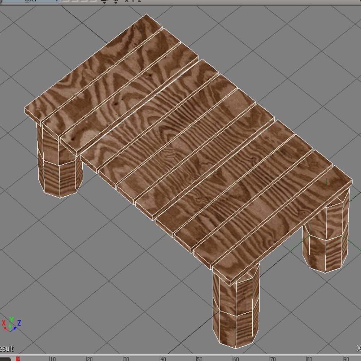Jump to frame 20 on timeline
The width and height of the screenshot is (361, 361).
point(89,359)
